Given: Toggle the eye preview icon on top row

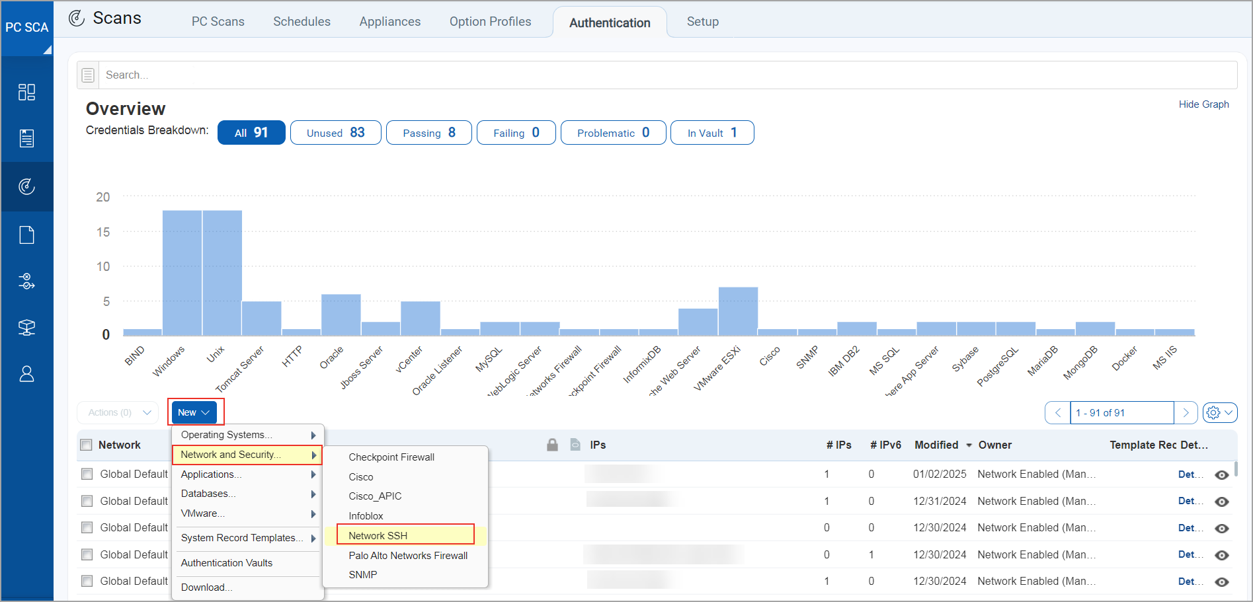Looking at the screenshot, I should pos(1222,474).
